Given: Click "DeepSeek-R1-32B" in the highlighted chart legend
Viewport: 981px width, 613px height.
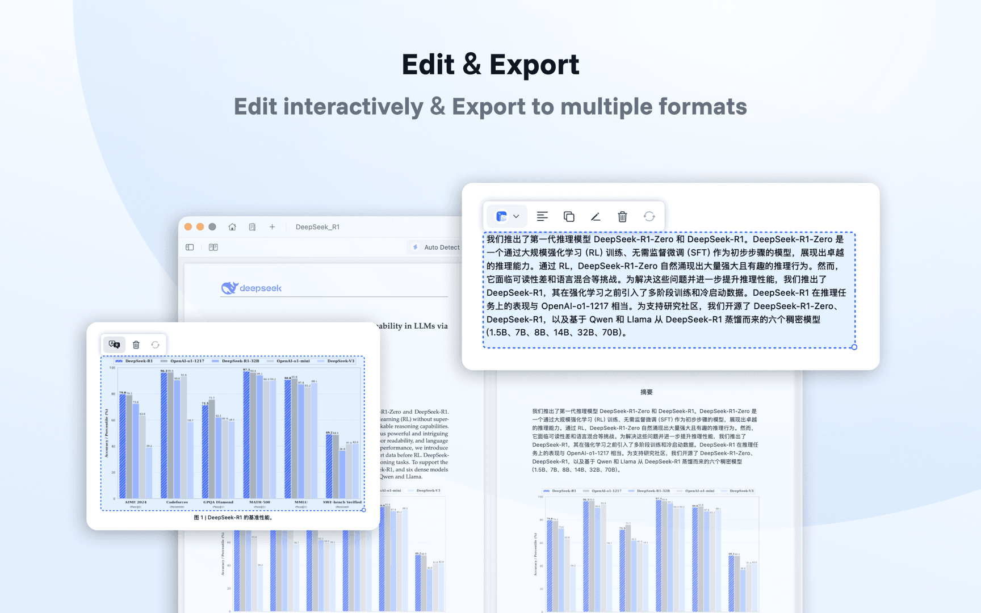Looking at the screenshot, I should point(240,361).
